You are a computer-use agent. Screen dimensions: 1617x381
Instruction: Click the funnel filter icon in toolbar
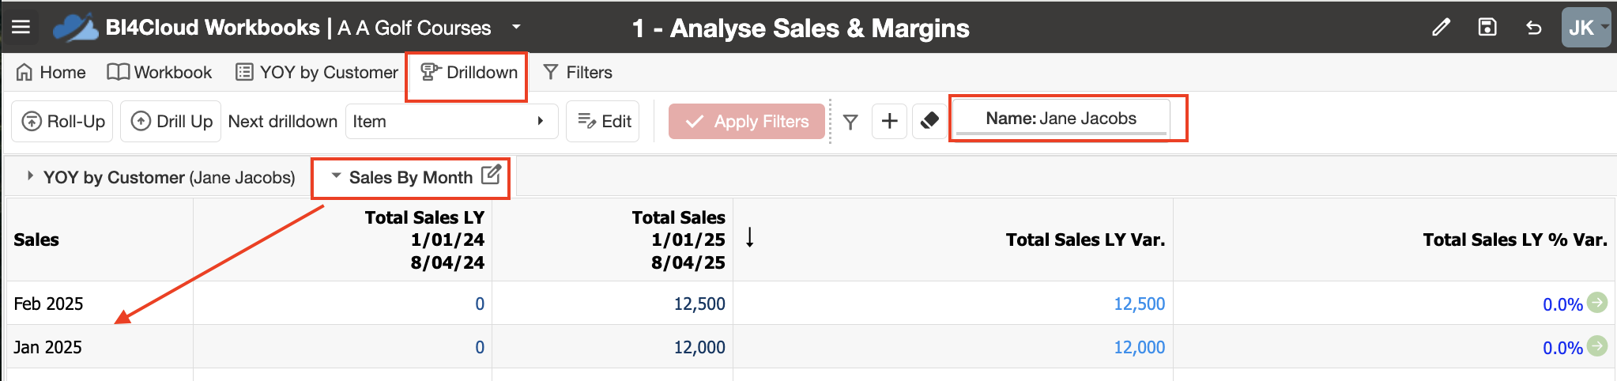(850, 122)
